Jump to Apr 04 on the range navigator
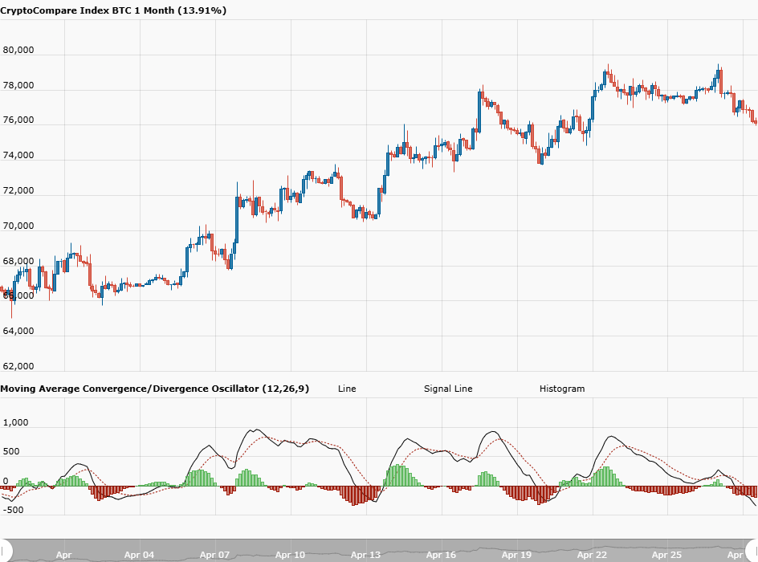Screen dimensions: 758x562 click(140, 555)
